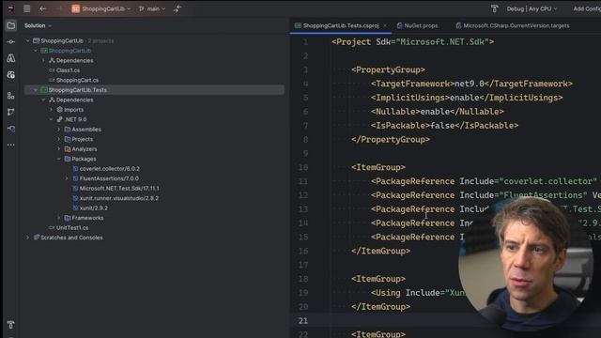The height and width of the screenshot is (338, 601).
Task: Expand the FluentAssertions/7.0.0 package
Action: click(67, 178)
